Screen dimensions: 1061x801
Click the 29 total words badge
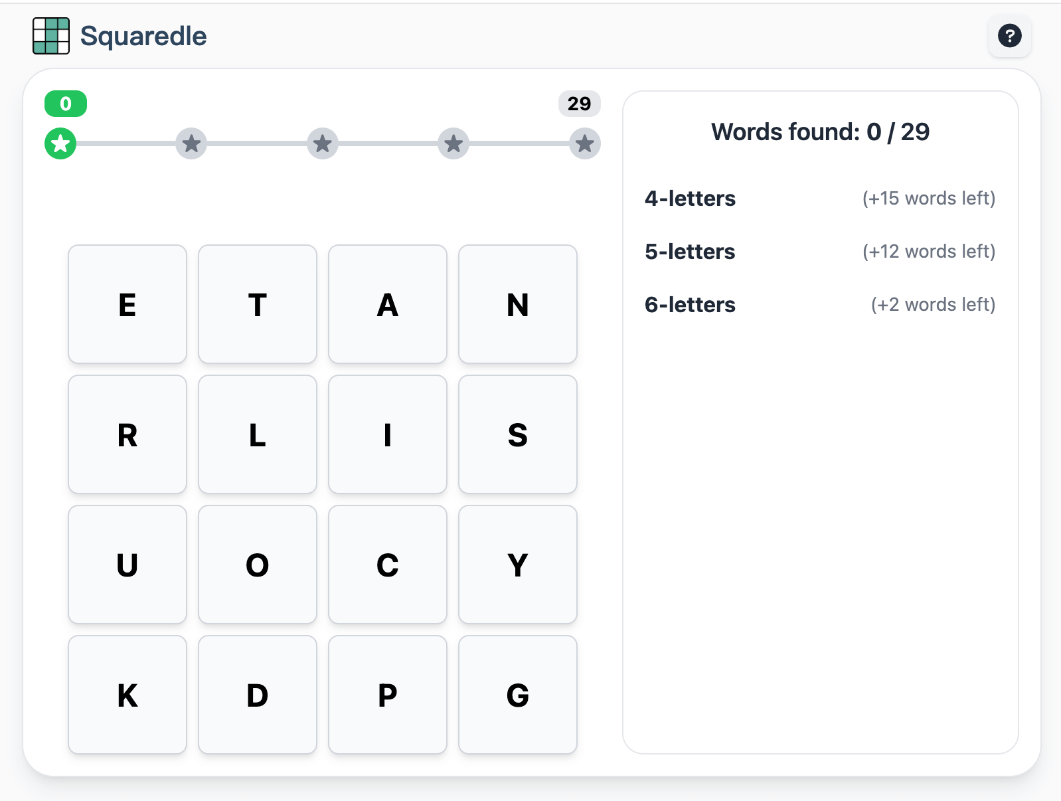(x=579, y=104)
